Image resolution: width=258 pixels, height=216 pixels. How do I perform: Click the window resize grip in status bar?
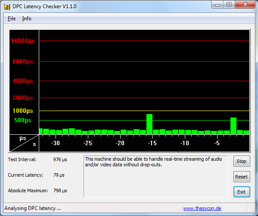click(x=252, y=210)
